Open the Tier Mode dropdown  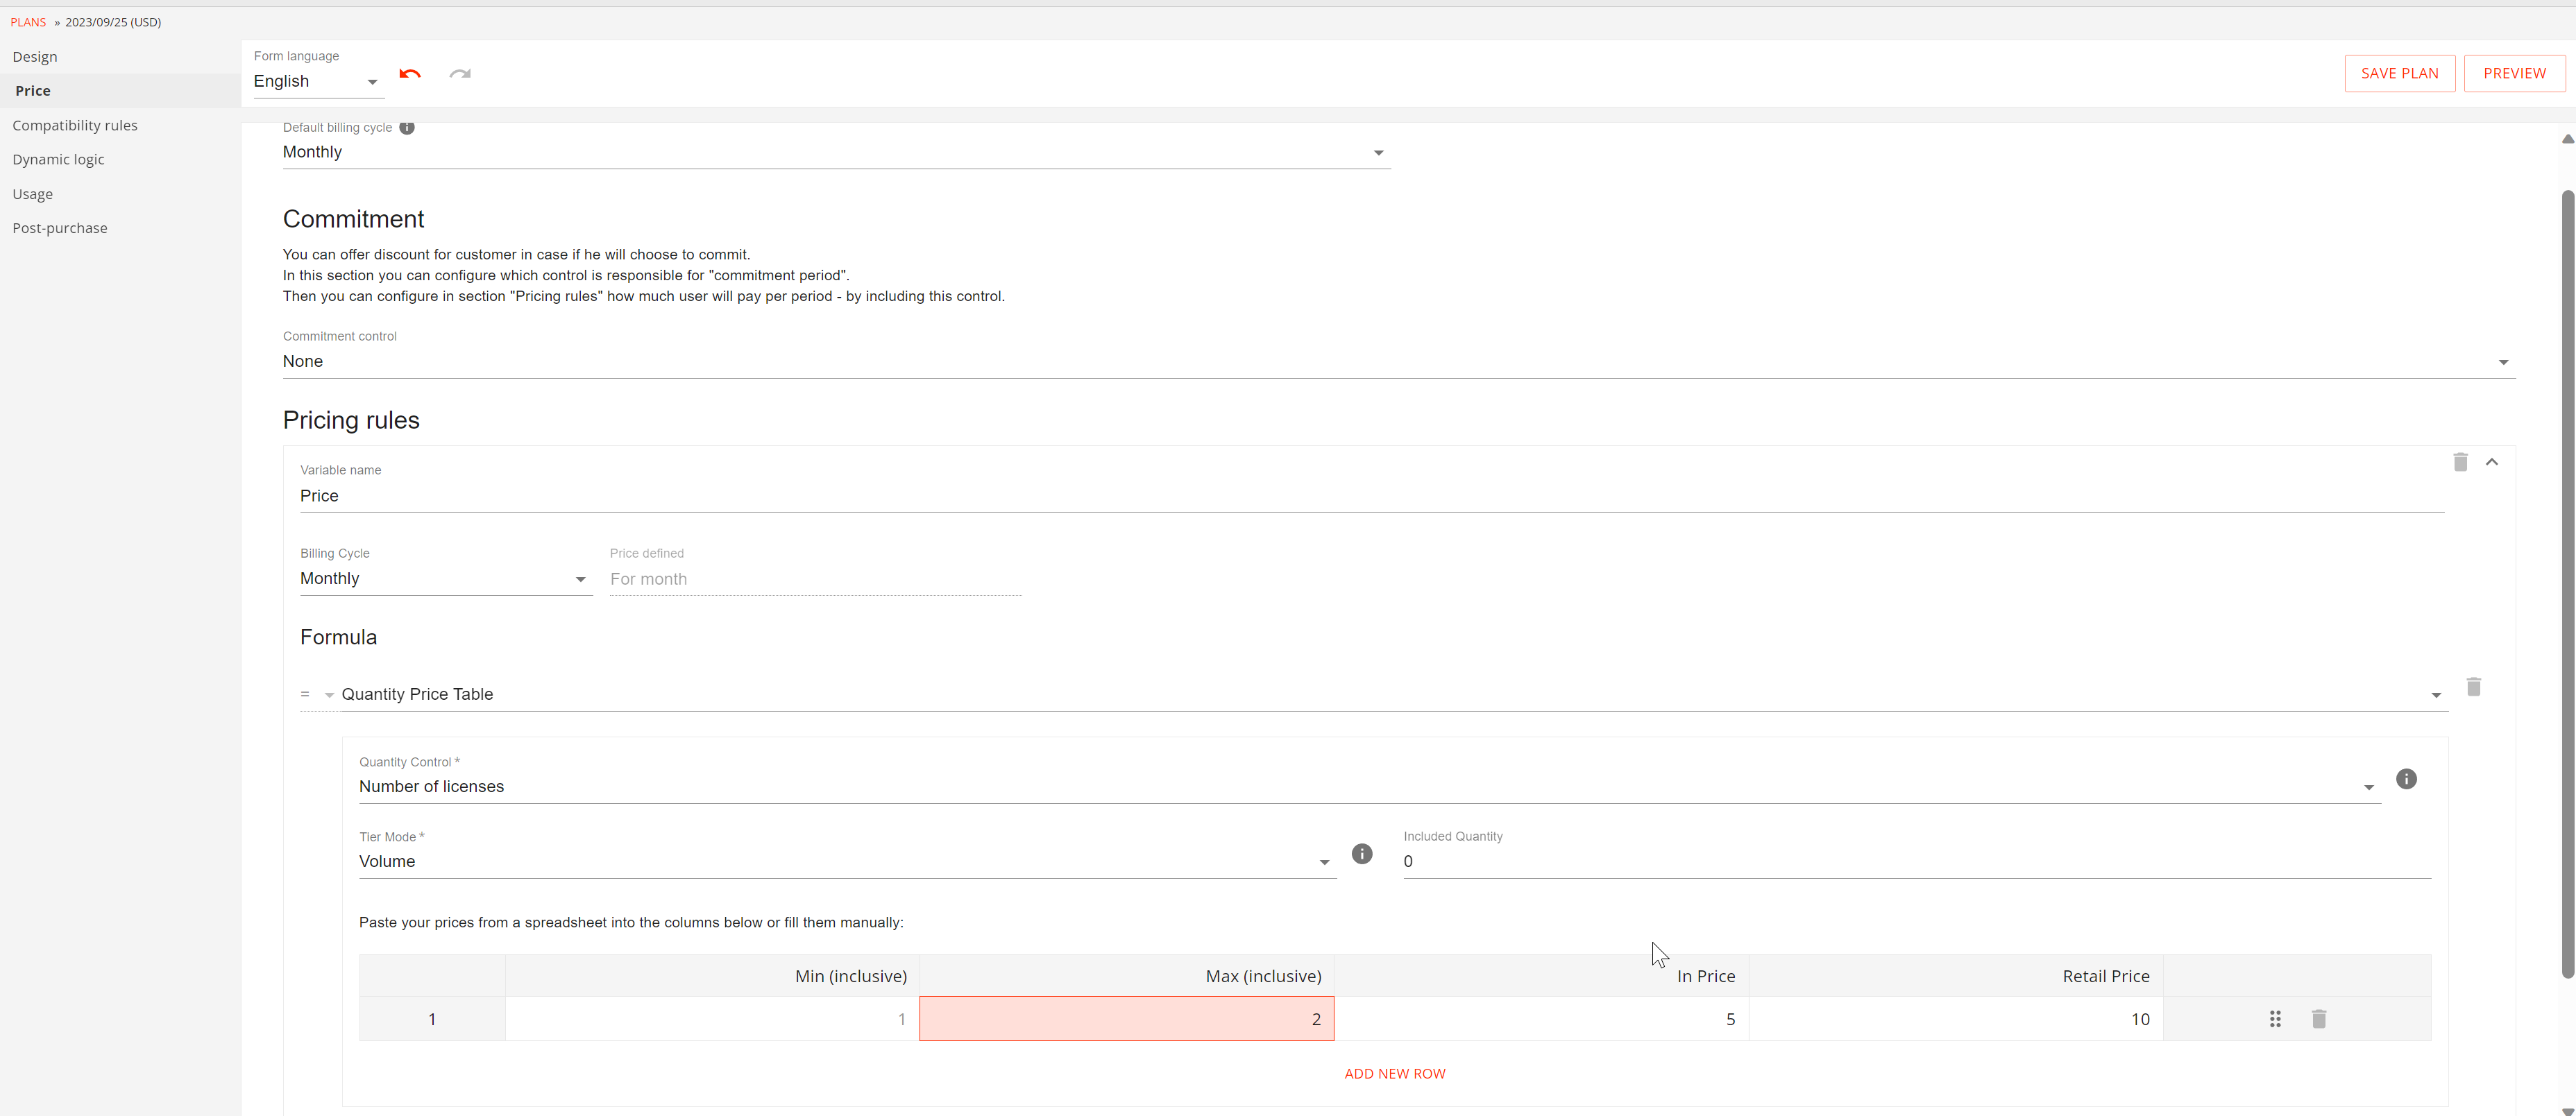[x=847, y=861]
